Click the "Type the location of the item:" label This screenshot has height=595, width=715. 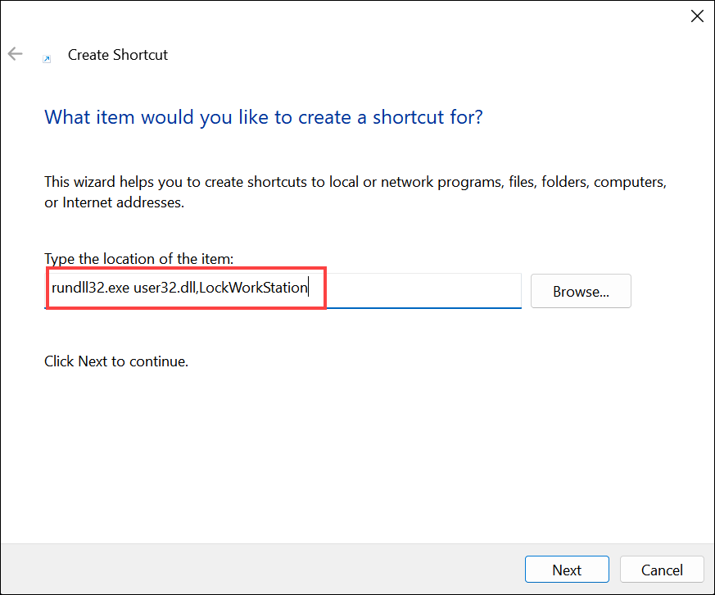[138, 258]
